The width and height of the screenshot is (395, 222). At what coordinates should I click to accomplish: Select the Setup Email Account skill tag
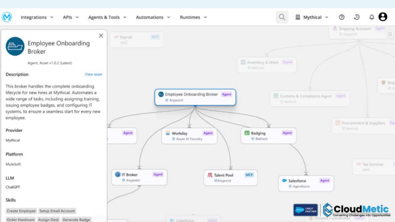tap(57, 211)
